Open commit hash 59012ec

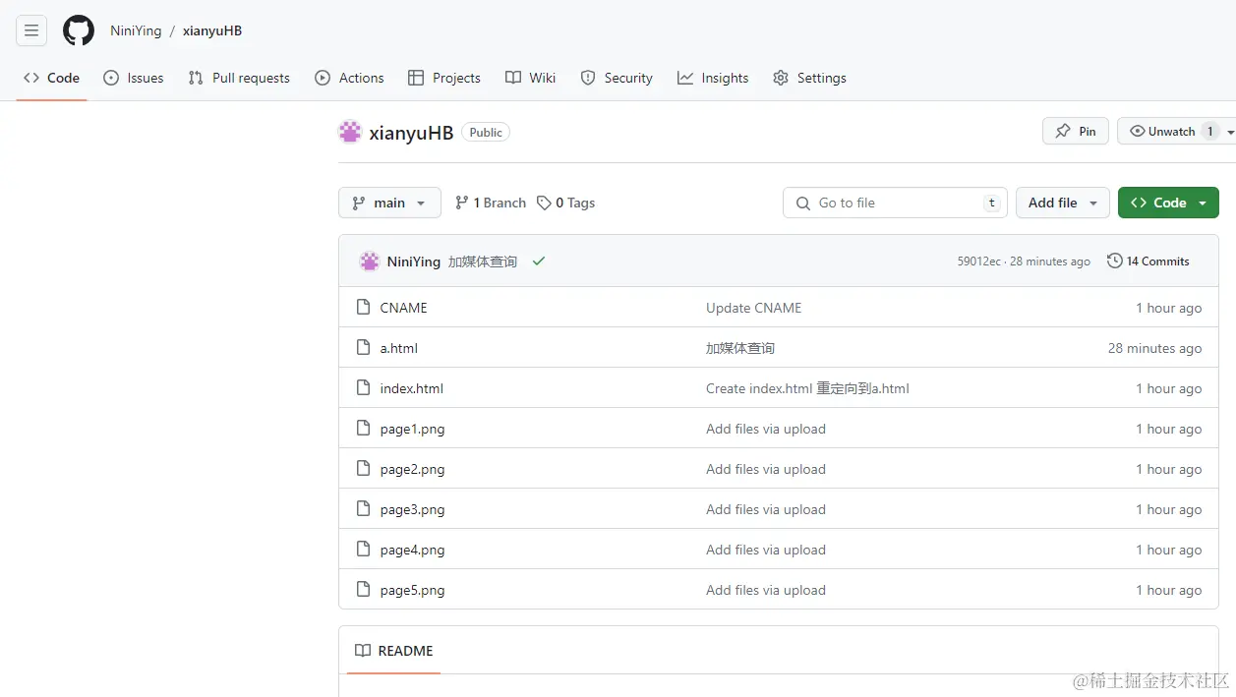click(x=979, y=261)
